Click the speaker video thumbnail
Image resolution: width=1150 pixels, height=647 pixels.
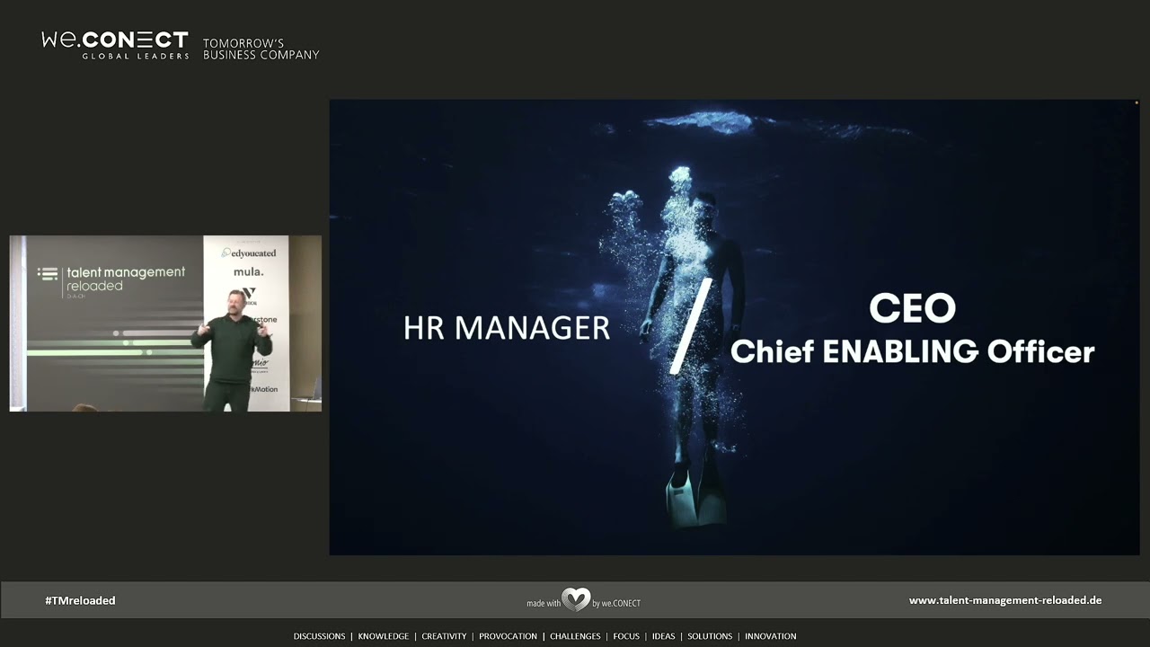(x=165, y=323)
